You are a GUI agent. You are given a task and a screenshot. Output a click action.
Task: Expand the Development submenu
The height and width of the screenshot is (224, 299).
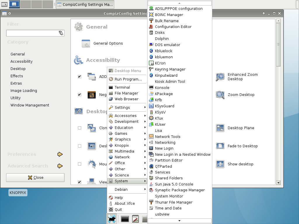coord(127,122)
